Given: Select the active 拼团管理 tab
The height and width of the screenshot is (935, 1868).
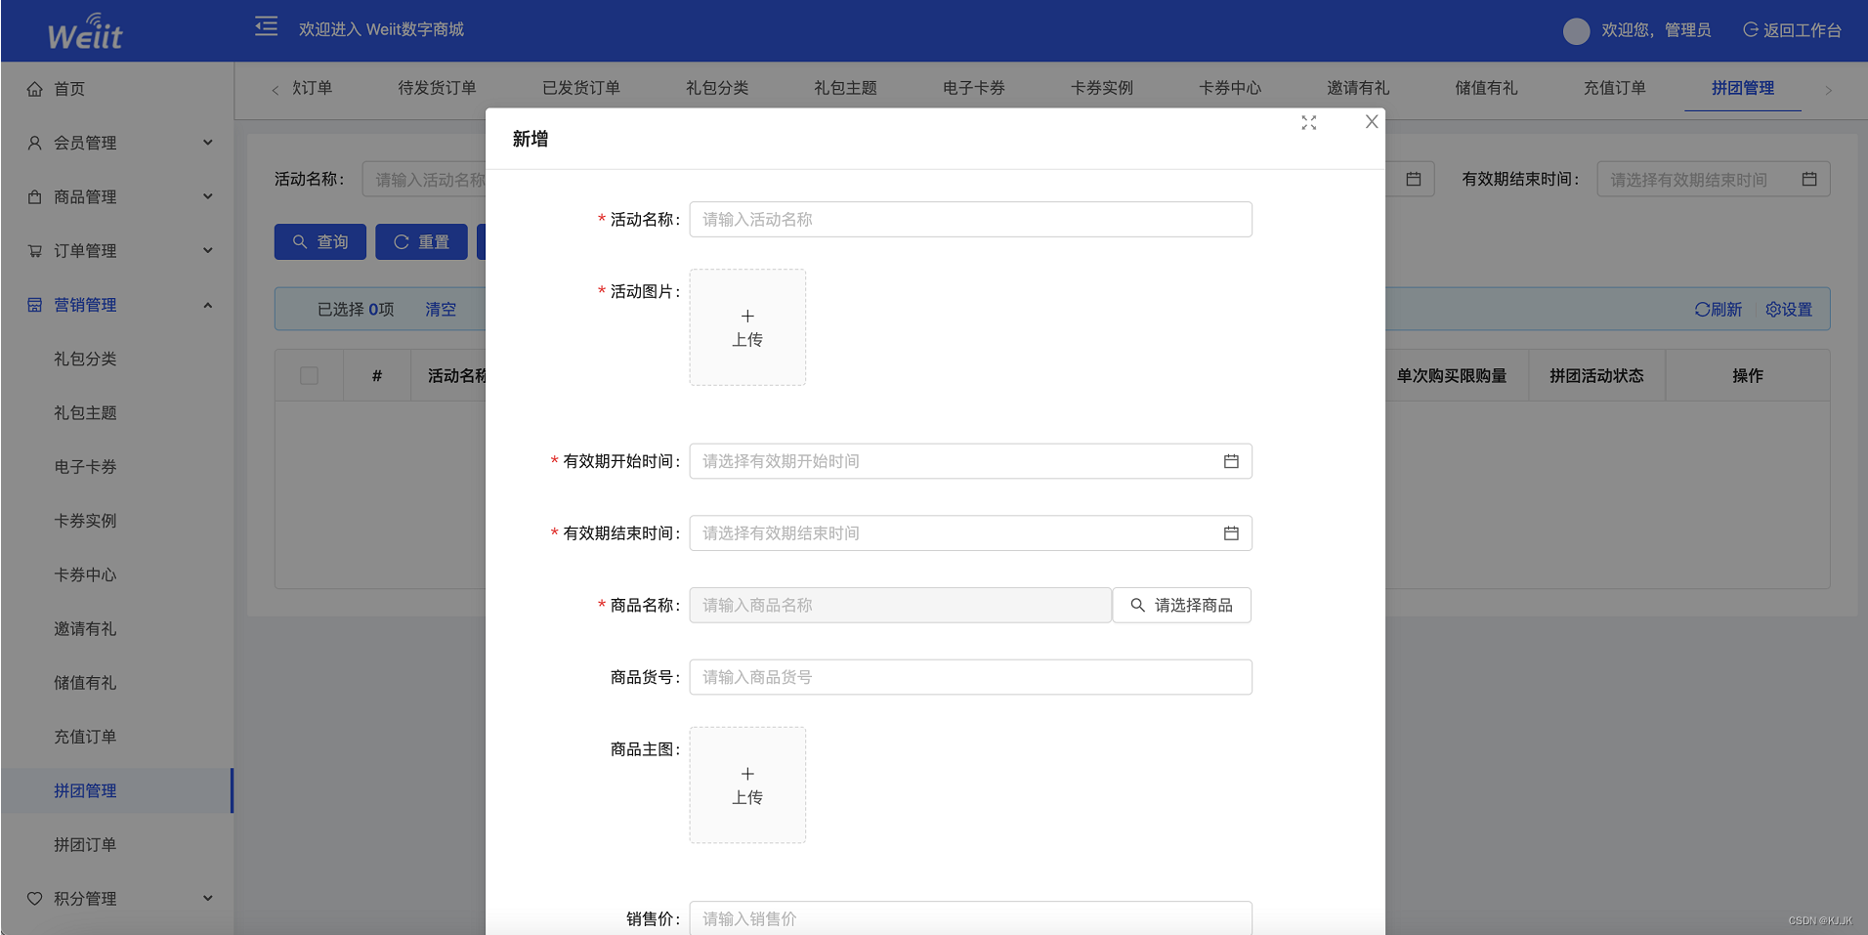Looking at the screenshot, I should coord(1743,88).
